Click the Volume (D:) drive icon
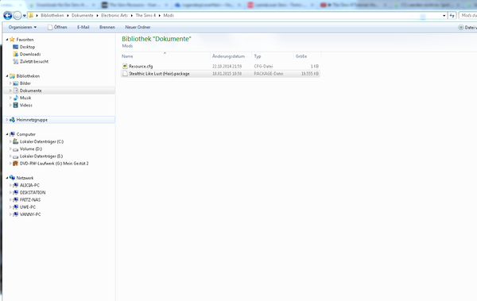 (16, 149)
